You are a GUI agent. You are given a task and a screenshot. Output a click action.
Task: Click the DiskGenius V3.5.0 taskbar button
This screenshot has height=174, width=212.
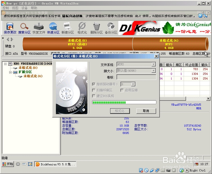point(55,164)
